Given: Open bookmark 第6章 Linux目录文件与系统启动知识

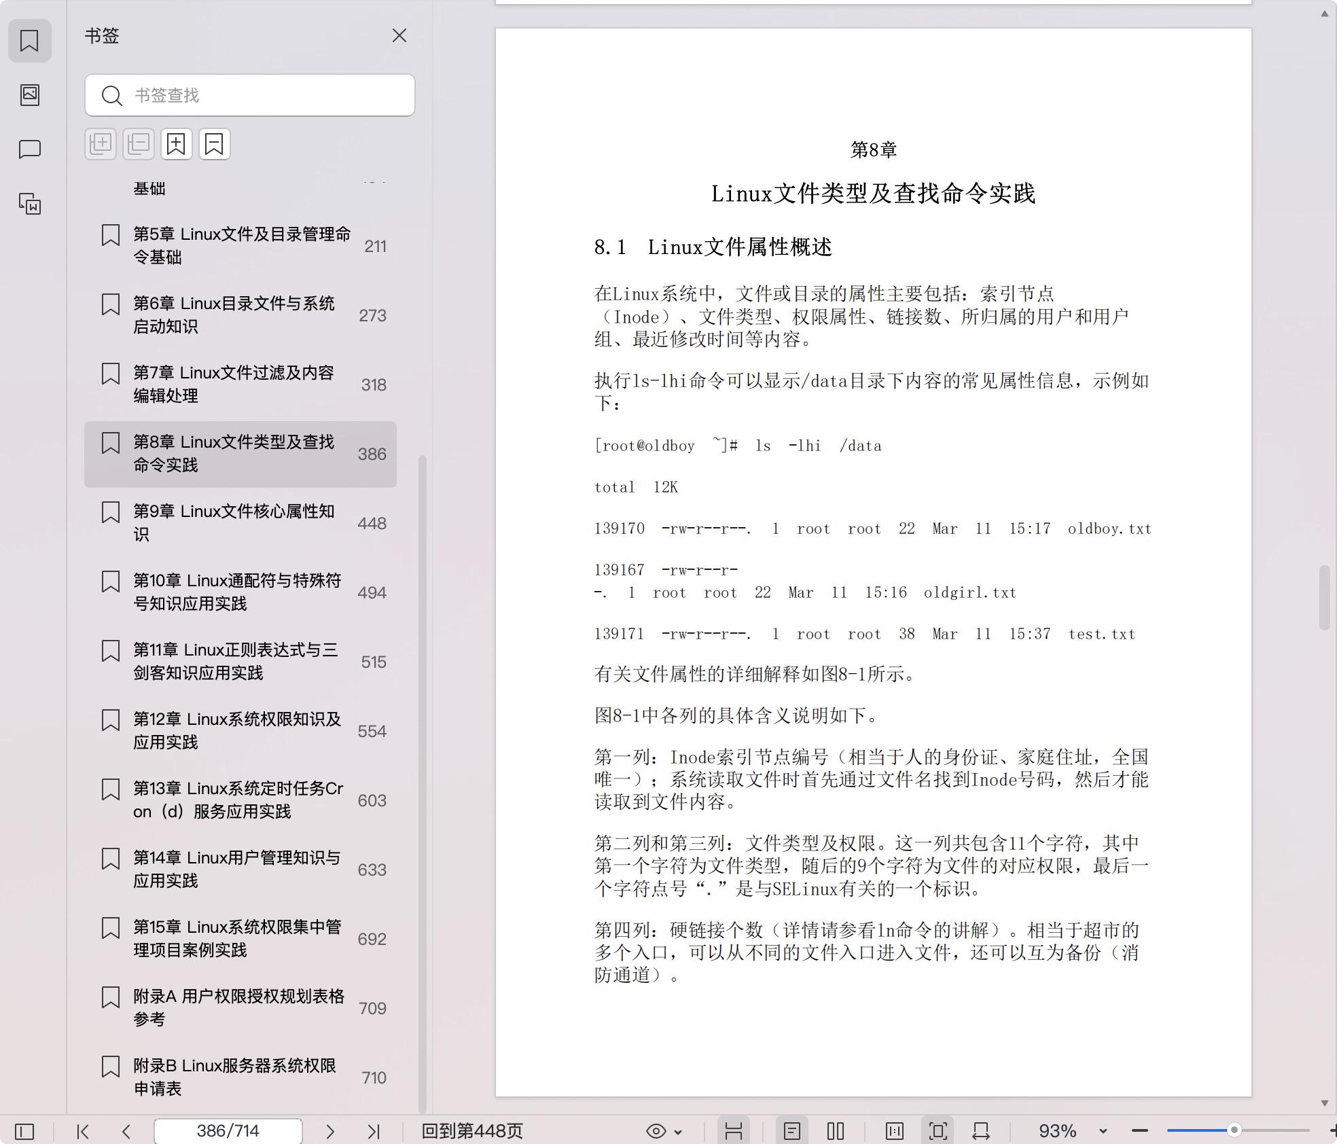Looking at the screenshot, I should 240,315.
